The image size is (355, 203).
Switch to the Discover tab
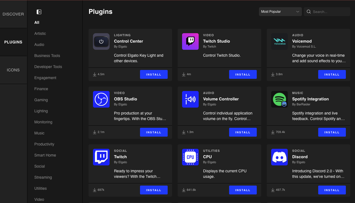click(13, 14)
